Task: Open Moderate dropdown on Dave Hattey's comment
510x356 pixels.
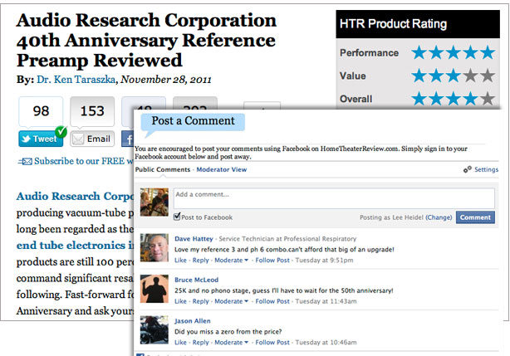Action: point(231,261)
